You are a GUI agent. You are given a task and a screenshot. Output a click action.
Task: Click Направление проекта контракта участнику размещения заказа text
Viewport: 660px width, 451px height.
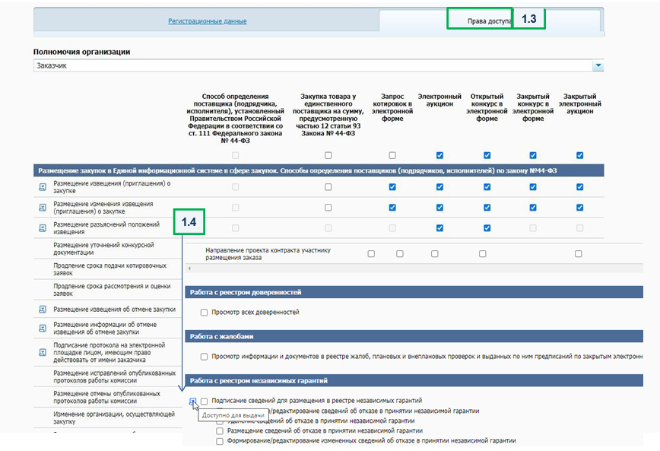268,254
